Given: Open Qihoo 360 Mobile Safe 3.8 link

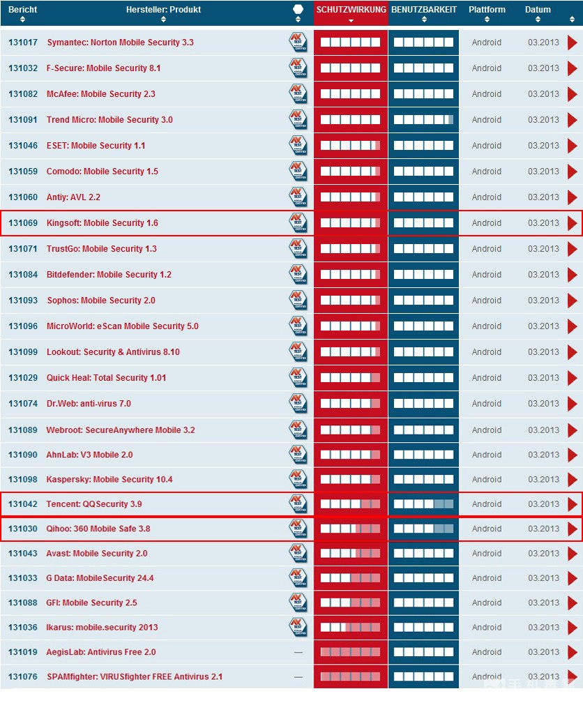Looking at the screenshot, I should 98,529.
